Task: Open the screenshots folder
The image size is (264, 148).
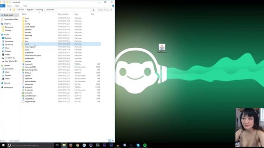Action: pyautogui.click(x=29, y=53)
